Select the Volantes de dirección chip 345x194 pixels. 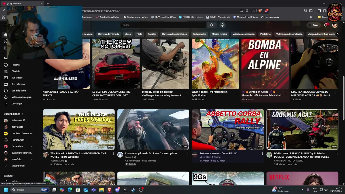pyautogui.click(x=244, y=34)
